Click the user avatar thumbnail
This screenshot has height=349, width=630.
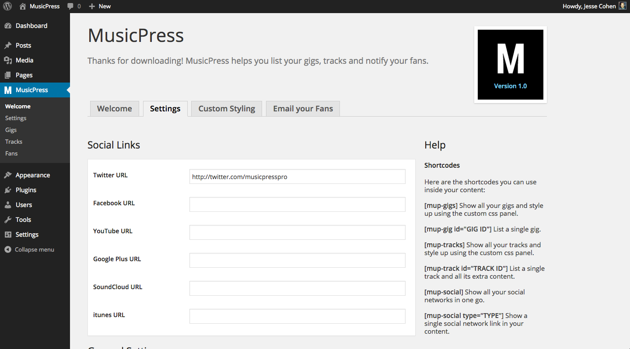[623, 6]
